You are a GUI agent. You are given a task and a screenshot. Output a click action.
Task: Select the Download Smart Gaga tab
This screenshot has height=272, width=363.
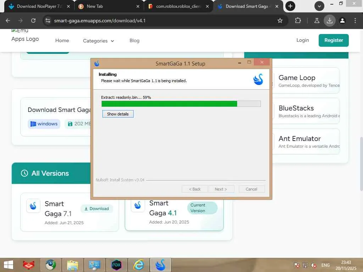tap(247, 6)
